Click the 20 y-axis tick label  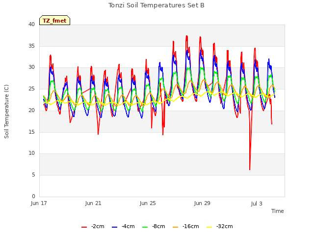tap(31, 110)
